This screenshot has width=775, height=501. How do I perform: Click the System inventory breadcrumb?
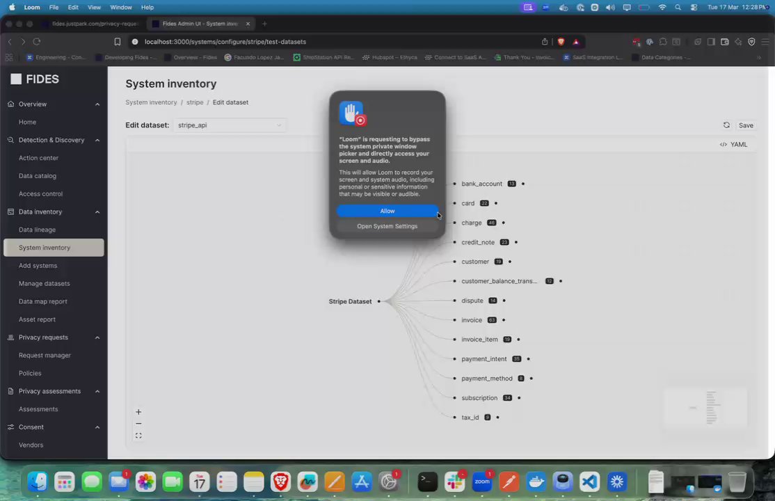click(151, 102)
